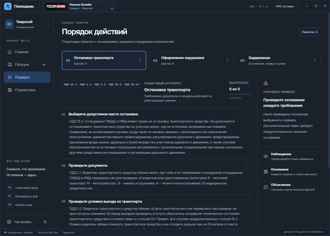Select the Порядок sidebar item

(x=27, y=77)
